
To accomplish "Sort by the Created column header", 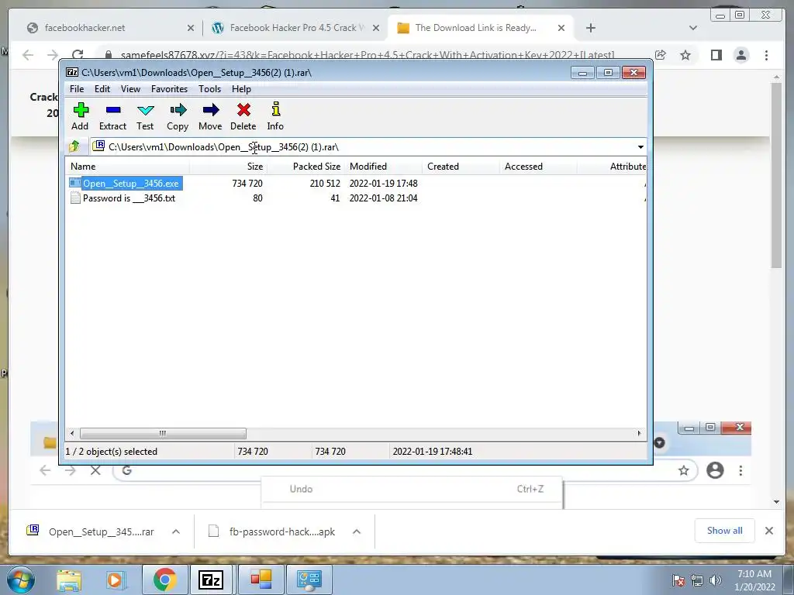I will coord(461,167).
